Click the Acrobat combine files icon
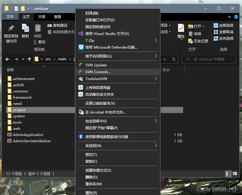Image resolution: width=242 pixels, height=195 pixels. click(x=81, y=112)
